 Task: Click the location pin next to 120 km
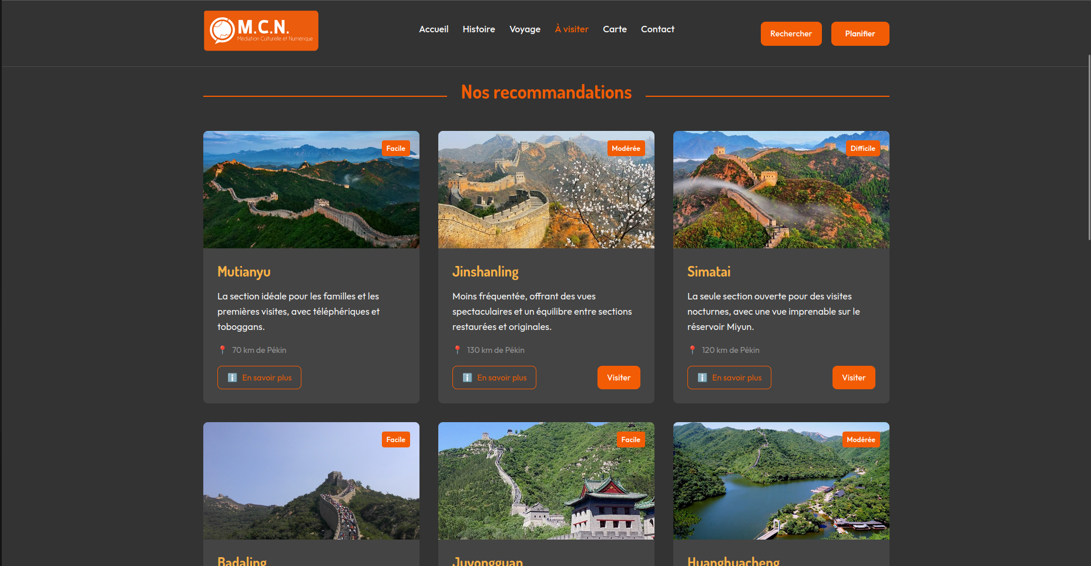[x=692, y=350]
